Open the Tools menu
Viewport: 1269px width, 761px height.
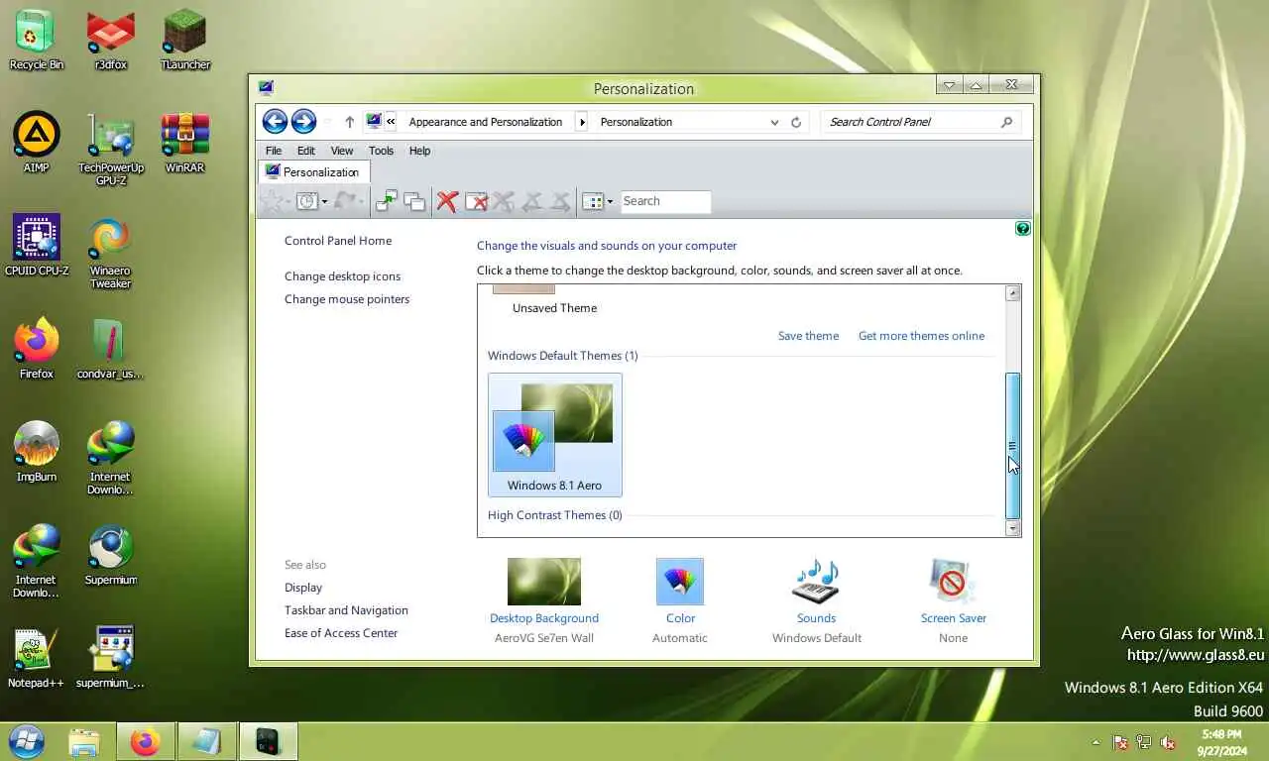pos(381,151)
